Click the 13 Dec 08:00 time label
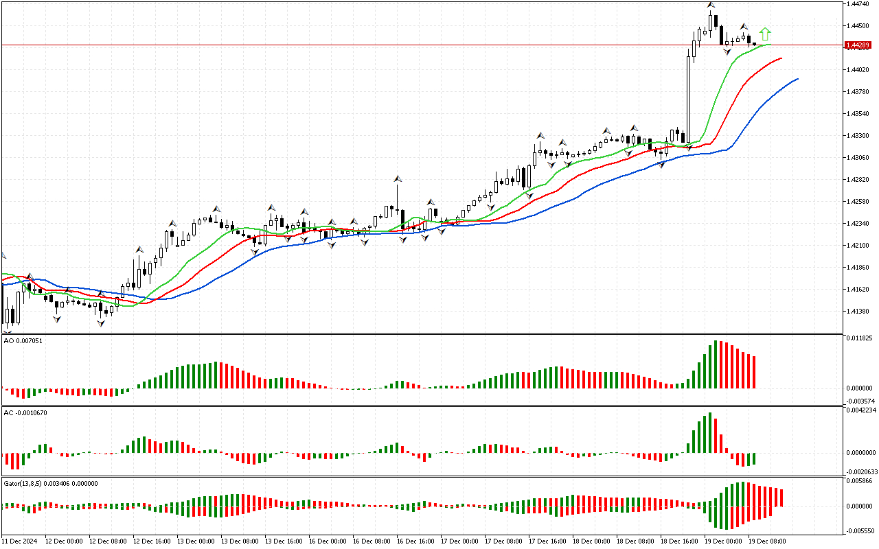The width and height of the screenshot is (879, 549). click(240, 541)
